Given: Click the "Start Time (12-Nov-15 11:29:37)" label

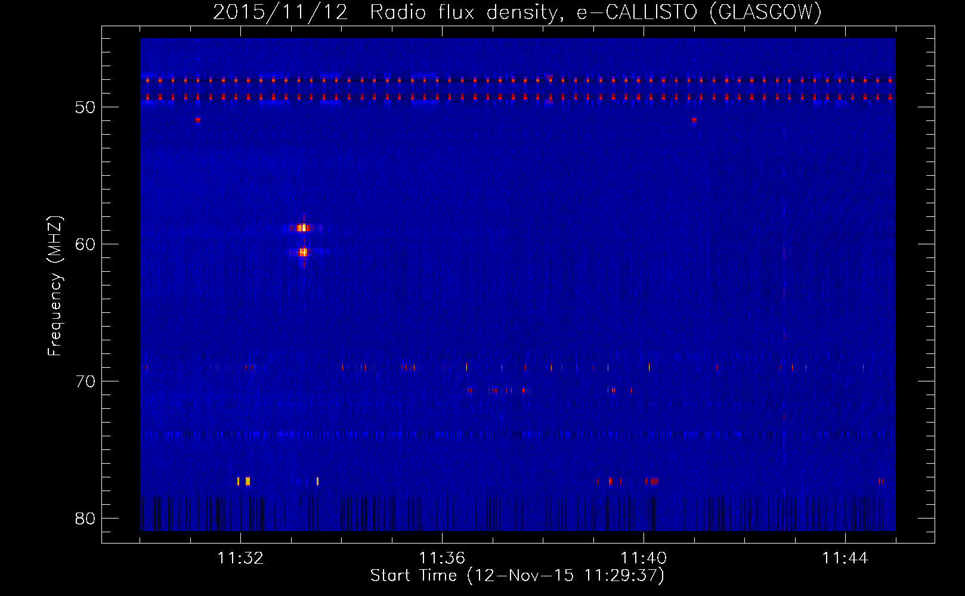Looking at the screenshot, I should (517, 576).
